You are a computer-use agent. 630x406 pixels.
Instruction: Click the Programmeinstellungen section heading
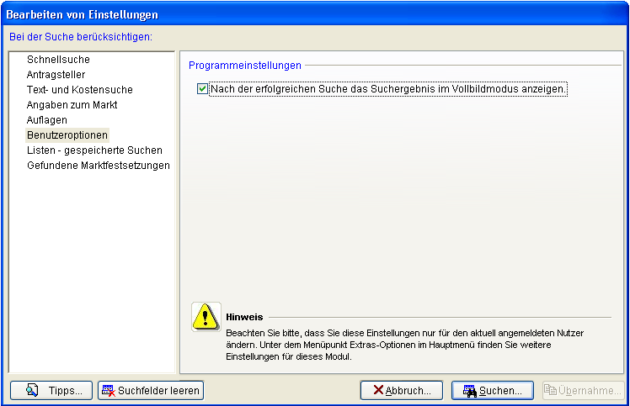click(244, 65)
